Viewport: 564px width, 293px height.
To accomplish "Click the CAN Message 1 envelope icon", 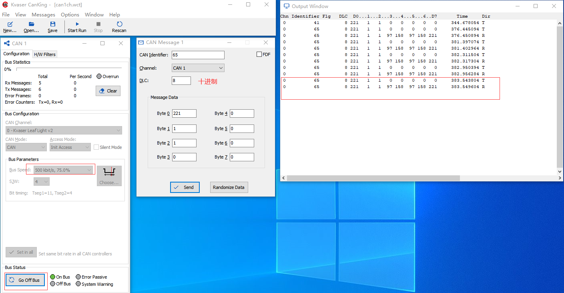I will click(140, 42).
